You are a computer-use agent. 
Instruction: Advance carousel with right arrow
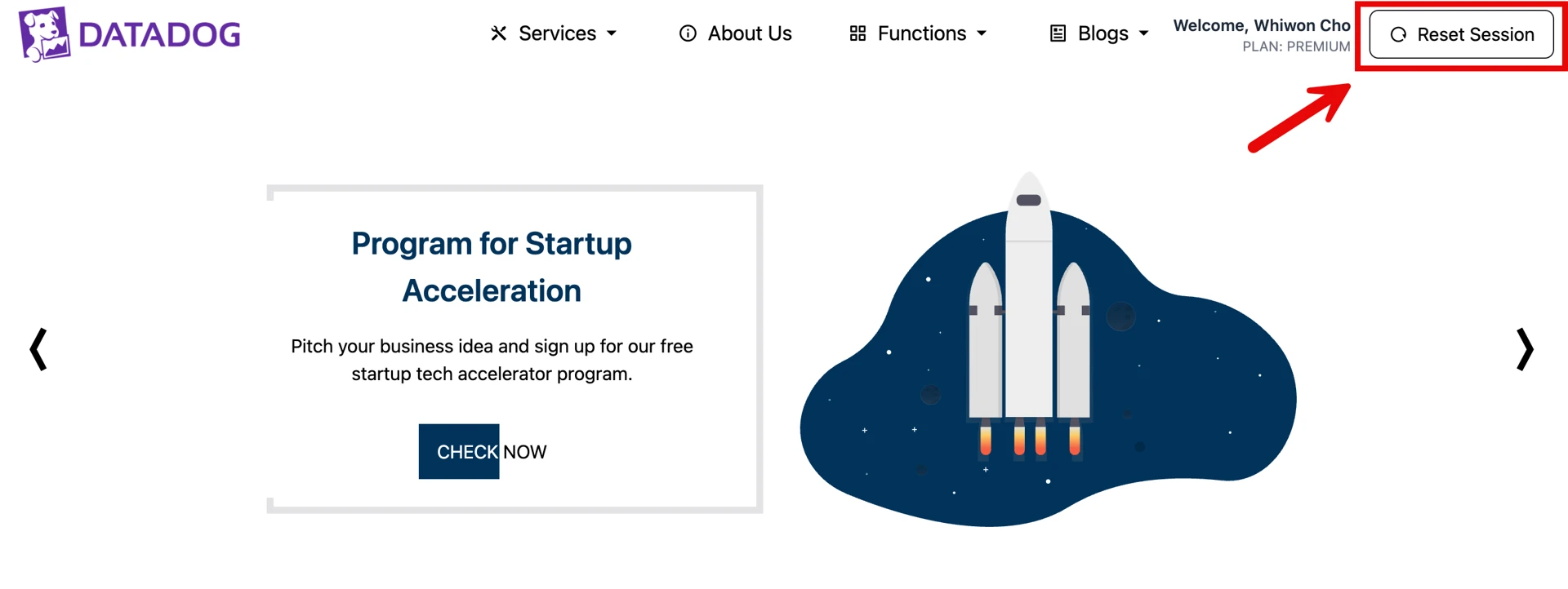tap(1524, 349)
